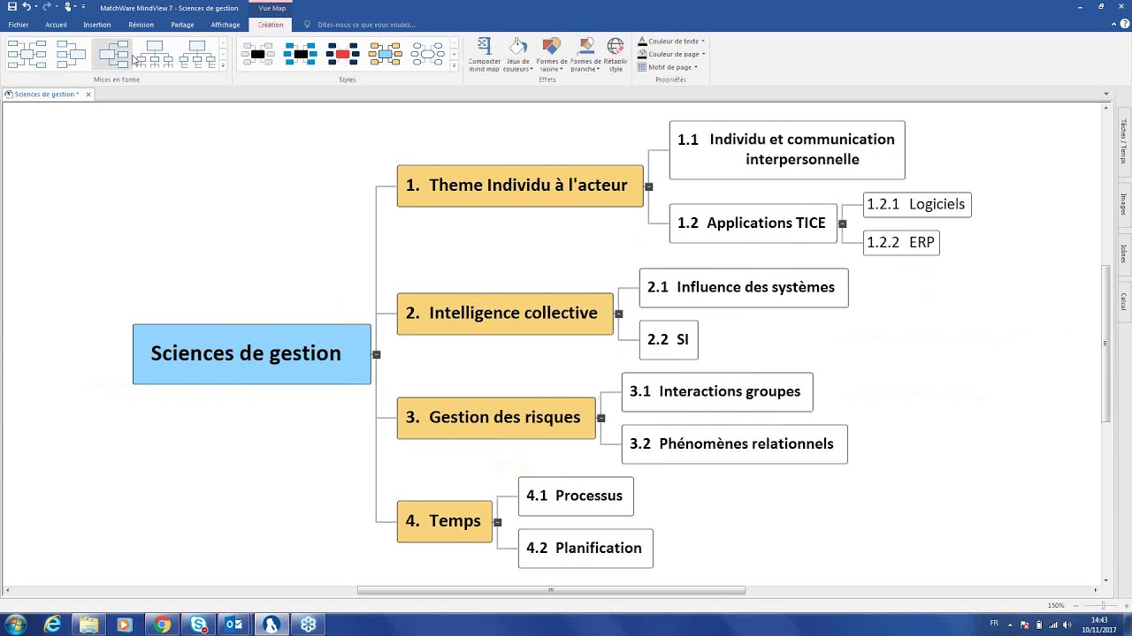Click Rétablir style
This screenshot has height=636, width=1132.
pos(616,55)
